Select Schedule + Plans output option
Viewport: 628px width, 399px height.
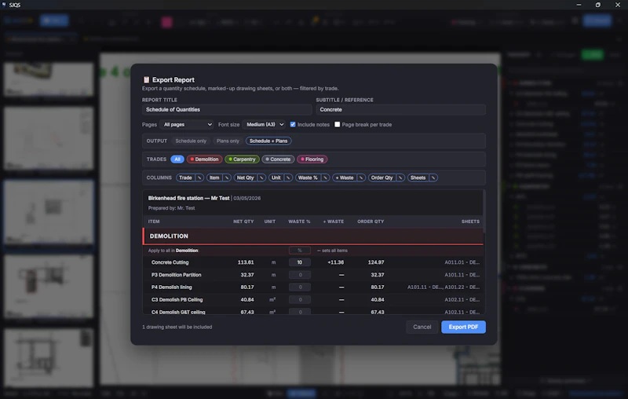tap(268, 141)
